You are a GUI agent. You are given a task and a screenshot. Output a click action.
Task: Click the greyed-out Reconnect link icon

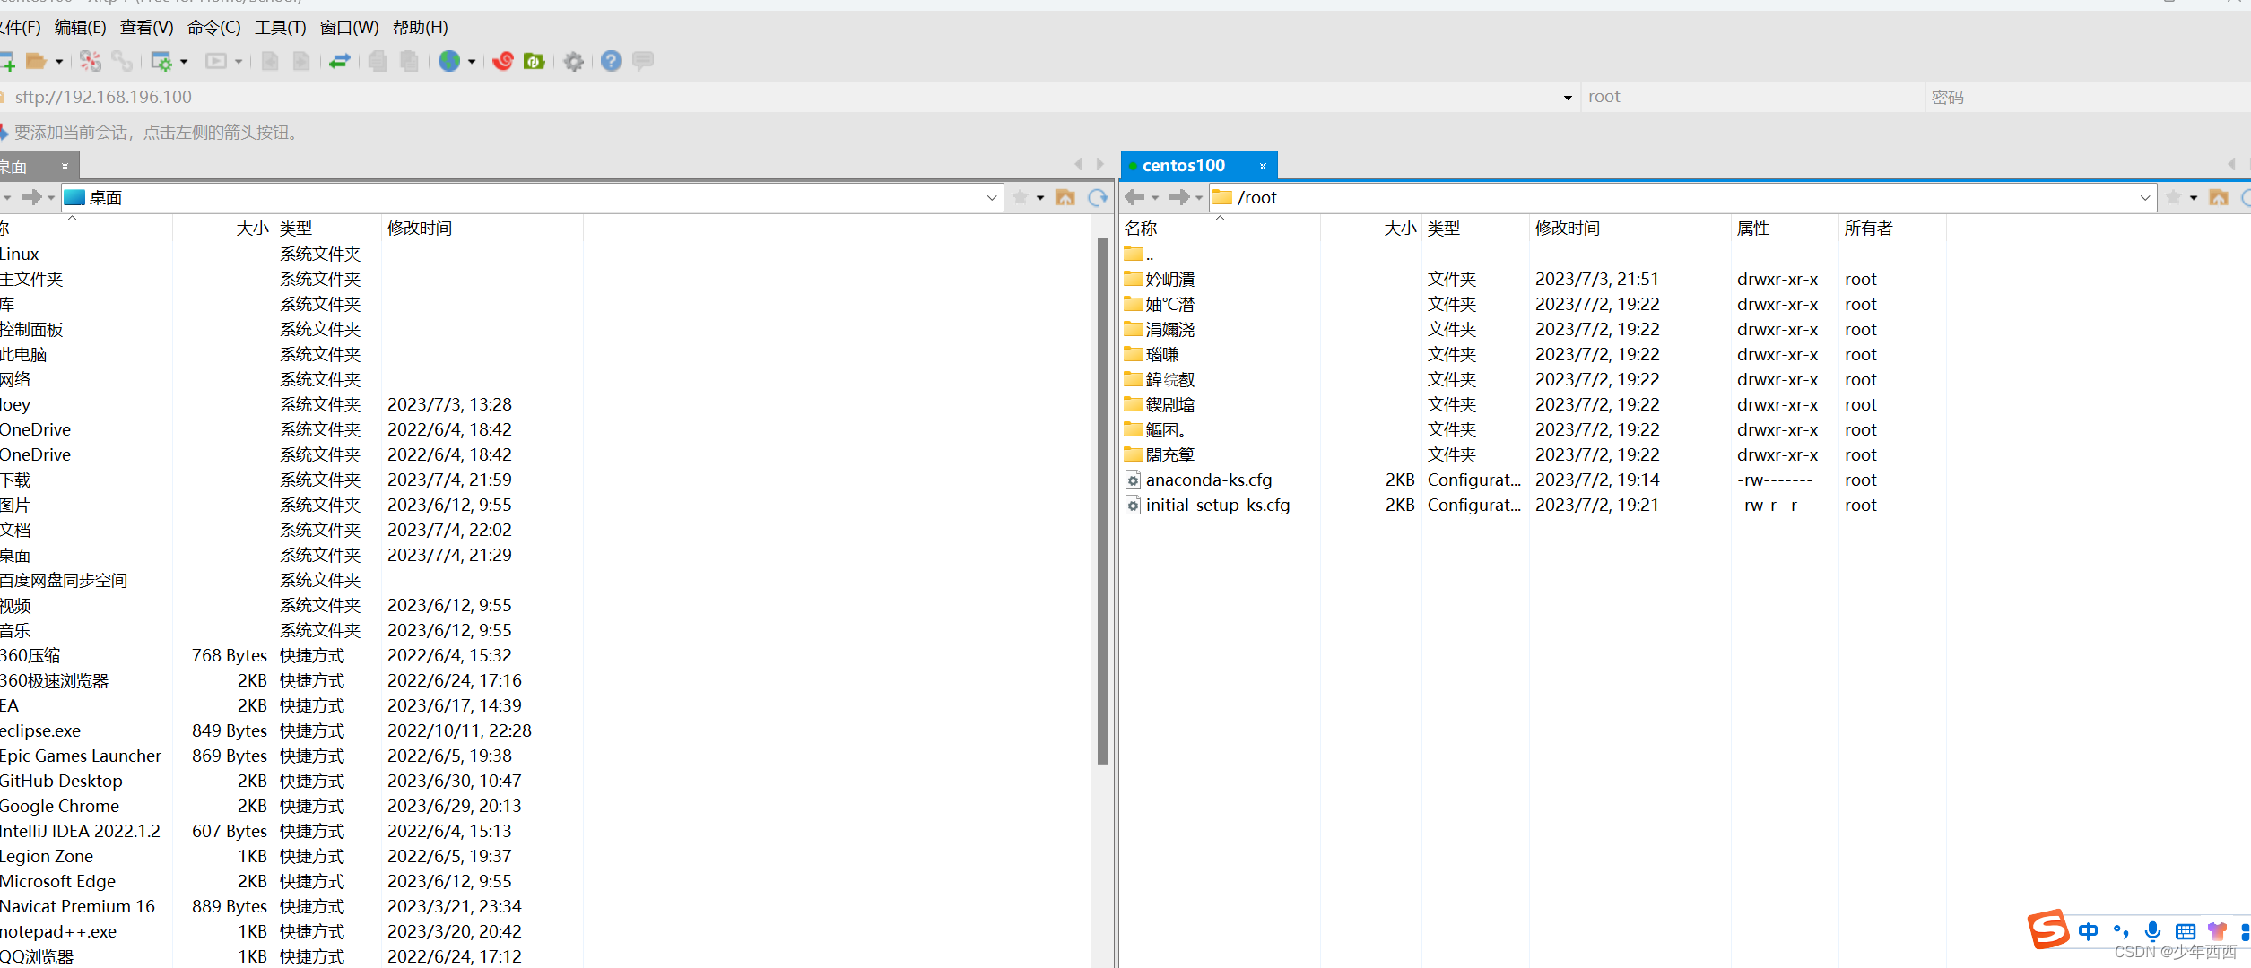tap(122, 61)
